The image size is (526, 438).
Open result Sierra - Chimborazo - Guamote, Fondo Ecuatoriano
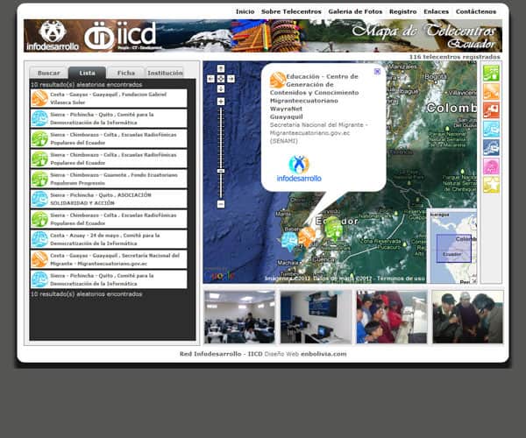point(109,179)
